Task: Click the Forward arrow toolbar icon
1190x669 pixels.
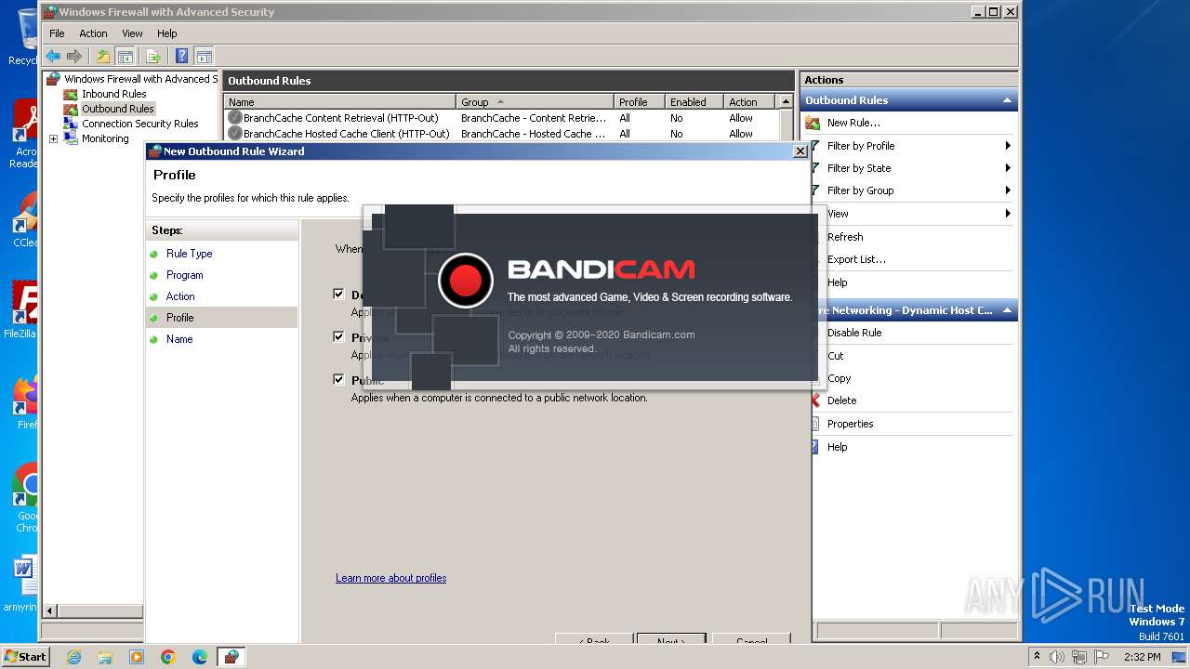Action: [74, 56]
